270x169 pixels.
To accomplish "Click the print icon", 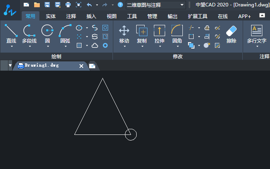I will click(68, 5).
